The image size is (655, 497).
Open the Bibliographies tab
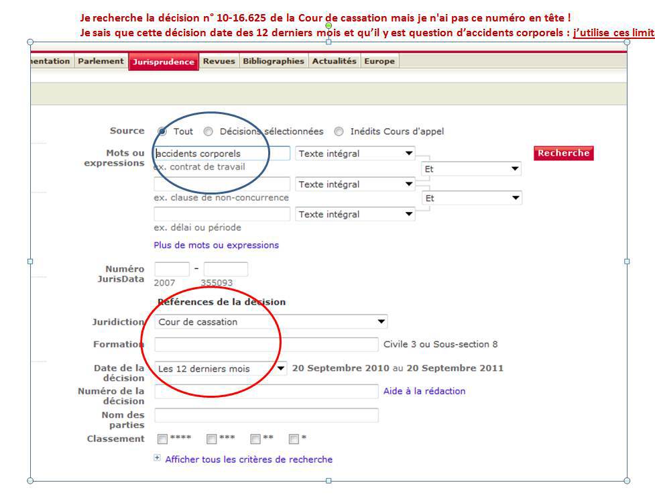pos(273,61)
